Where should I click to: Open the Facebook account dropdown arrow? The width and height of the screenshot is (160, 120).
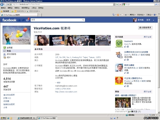[153, 20]
